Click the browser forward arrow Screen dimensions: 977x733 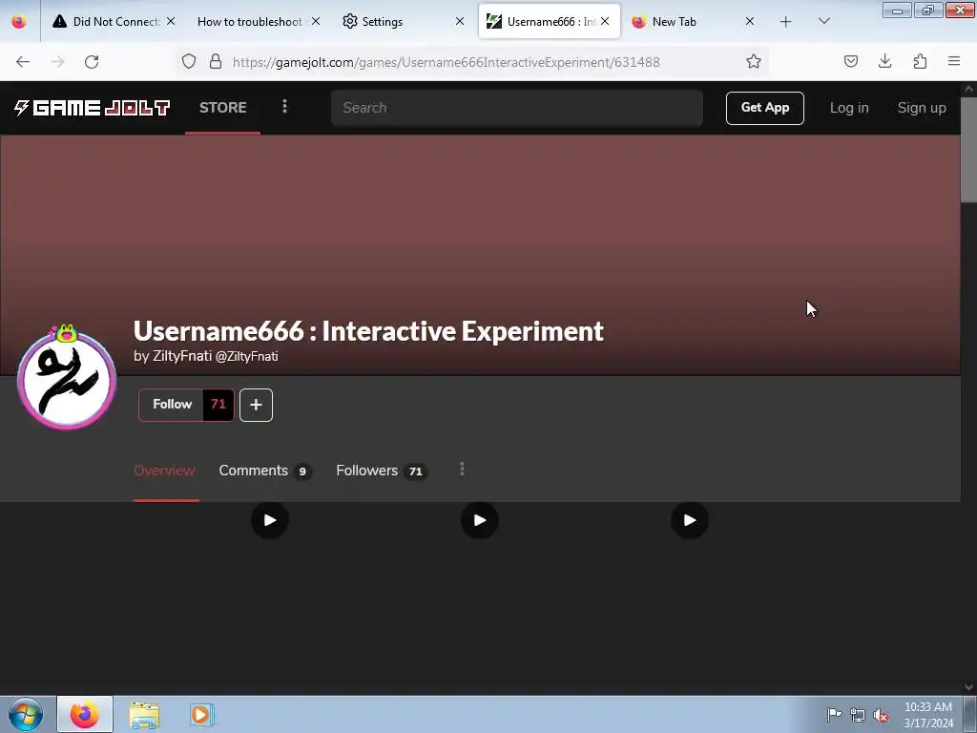click(57, 62)
